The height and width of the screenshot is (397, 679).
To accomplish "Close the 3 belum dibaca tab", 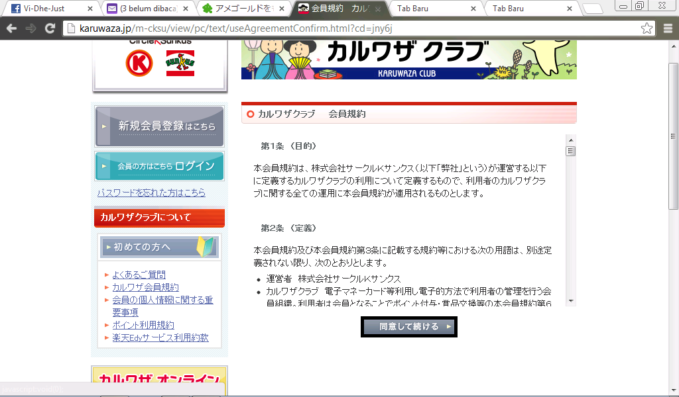I will tap(186, 9).
